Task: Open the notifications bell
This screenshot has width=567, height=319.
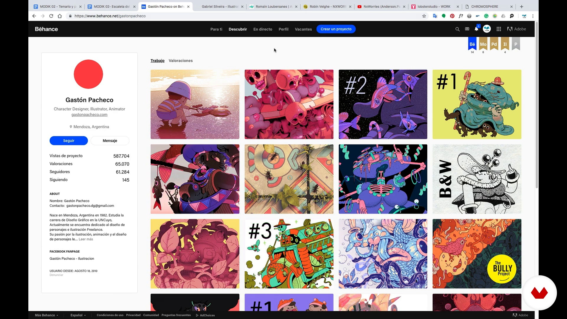Action: pyautogui.click(x=476, y=29)
